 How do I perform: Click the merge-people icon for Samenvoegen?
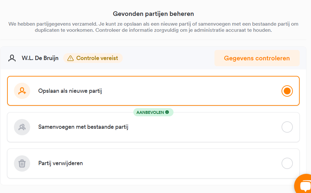[22, 127]
